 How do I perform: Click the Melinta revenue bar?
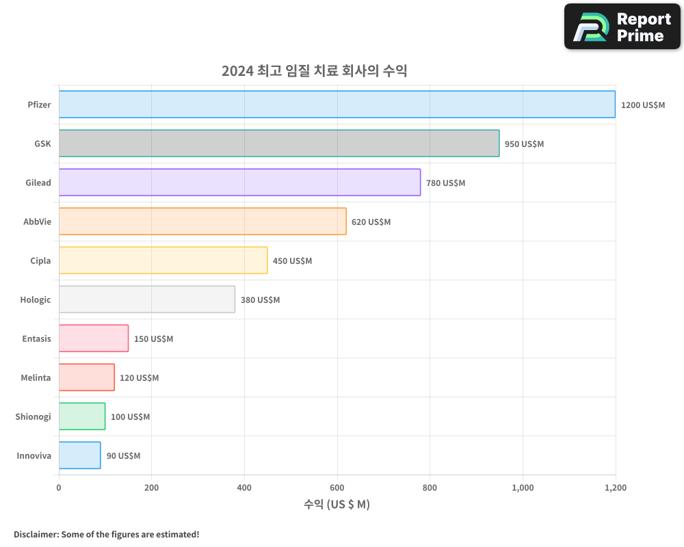[x=85, y=377]
